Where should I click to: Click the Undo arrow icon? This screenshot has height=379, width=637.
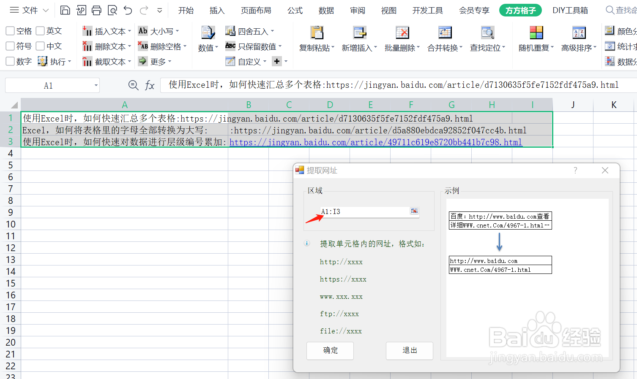pyautogui.click(x=128, y=10)
